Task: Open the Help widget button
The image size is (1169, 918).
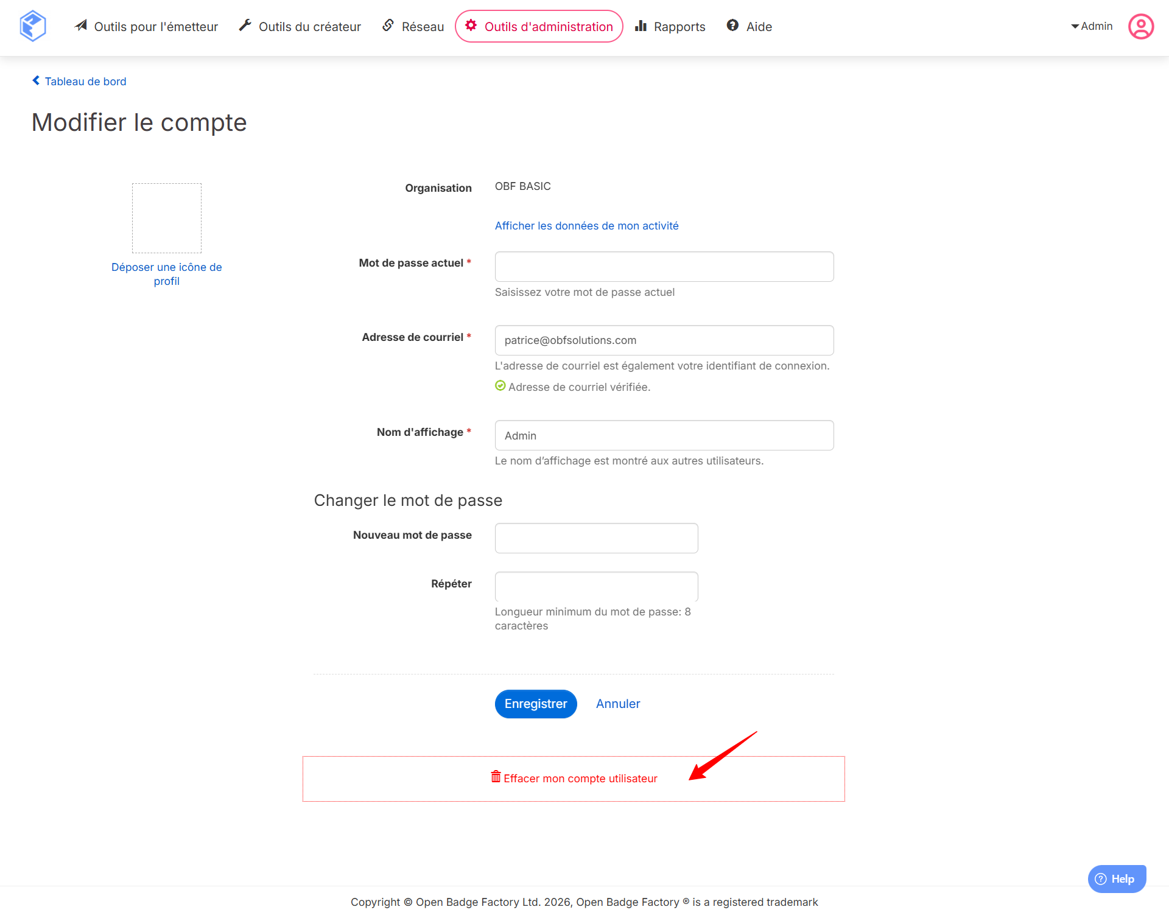Action: point(1117,879)
